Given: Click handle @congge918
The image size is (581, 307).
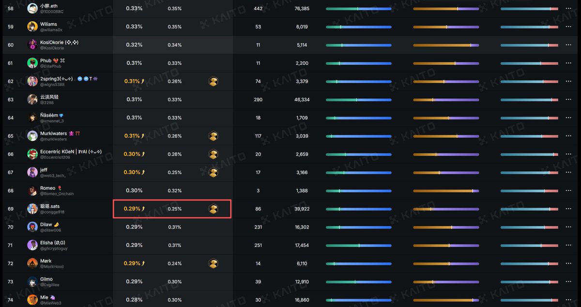Looking at the screenshot, I should [52, 212].
